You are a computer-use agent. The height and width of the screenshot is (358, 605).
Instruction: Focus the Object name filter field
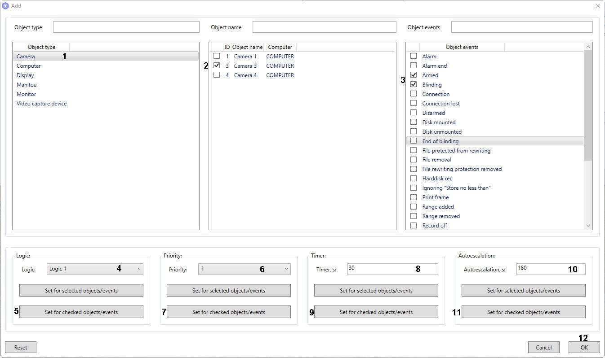[325, 27]
